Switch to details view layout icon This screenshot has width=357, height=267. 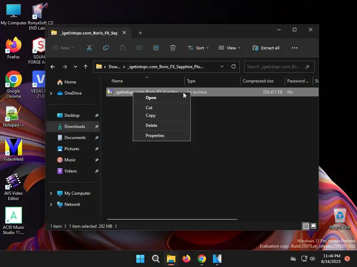tap(306, 226)
